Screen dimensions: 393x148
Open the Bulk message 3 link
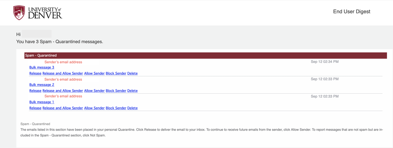coord(42,67)
